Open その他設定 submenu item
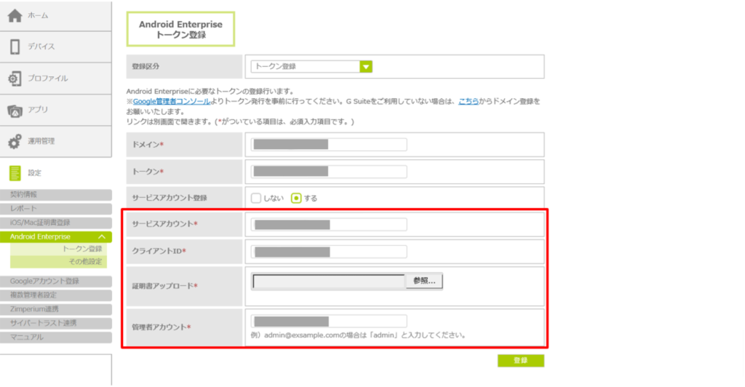This screenshot has width=745, height=387. 84,261
